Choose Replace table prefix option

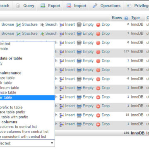(x=27, y=112)
